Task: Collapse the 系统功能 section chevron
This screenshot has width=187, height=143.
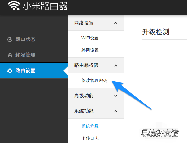Action: click(116, 111)
